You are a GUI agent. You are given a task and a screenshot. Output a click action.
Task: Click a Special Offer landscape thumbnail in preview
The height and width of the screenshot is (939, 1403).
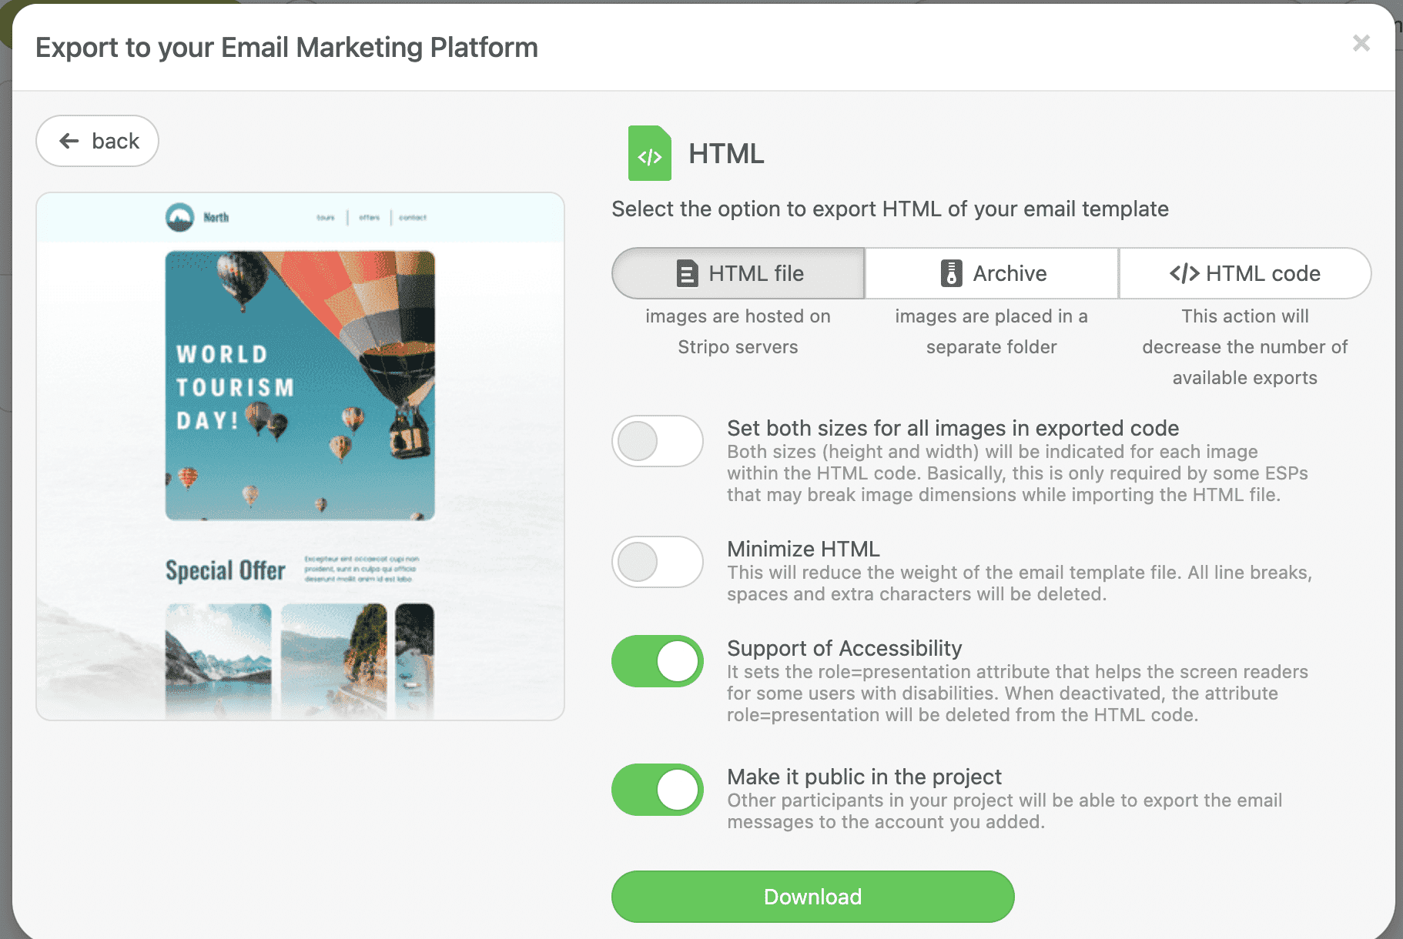(218, 660)
